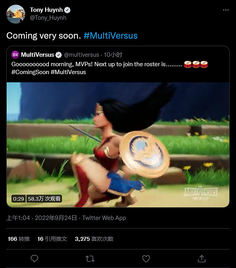
Task: Click the MultiVersus verified badge
Action: [x=58, y=55]
